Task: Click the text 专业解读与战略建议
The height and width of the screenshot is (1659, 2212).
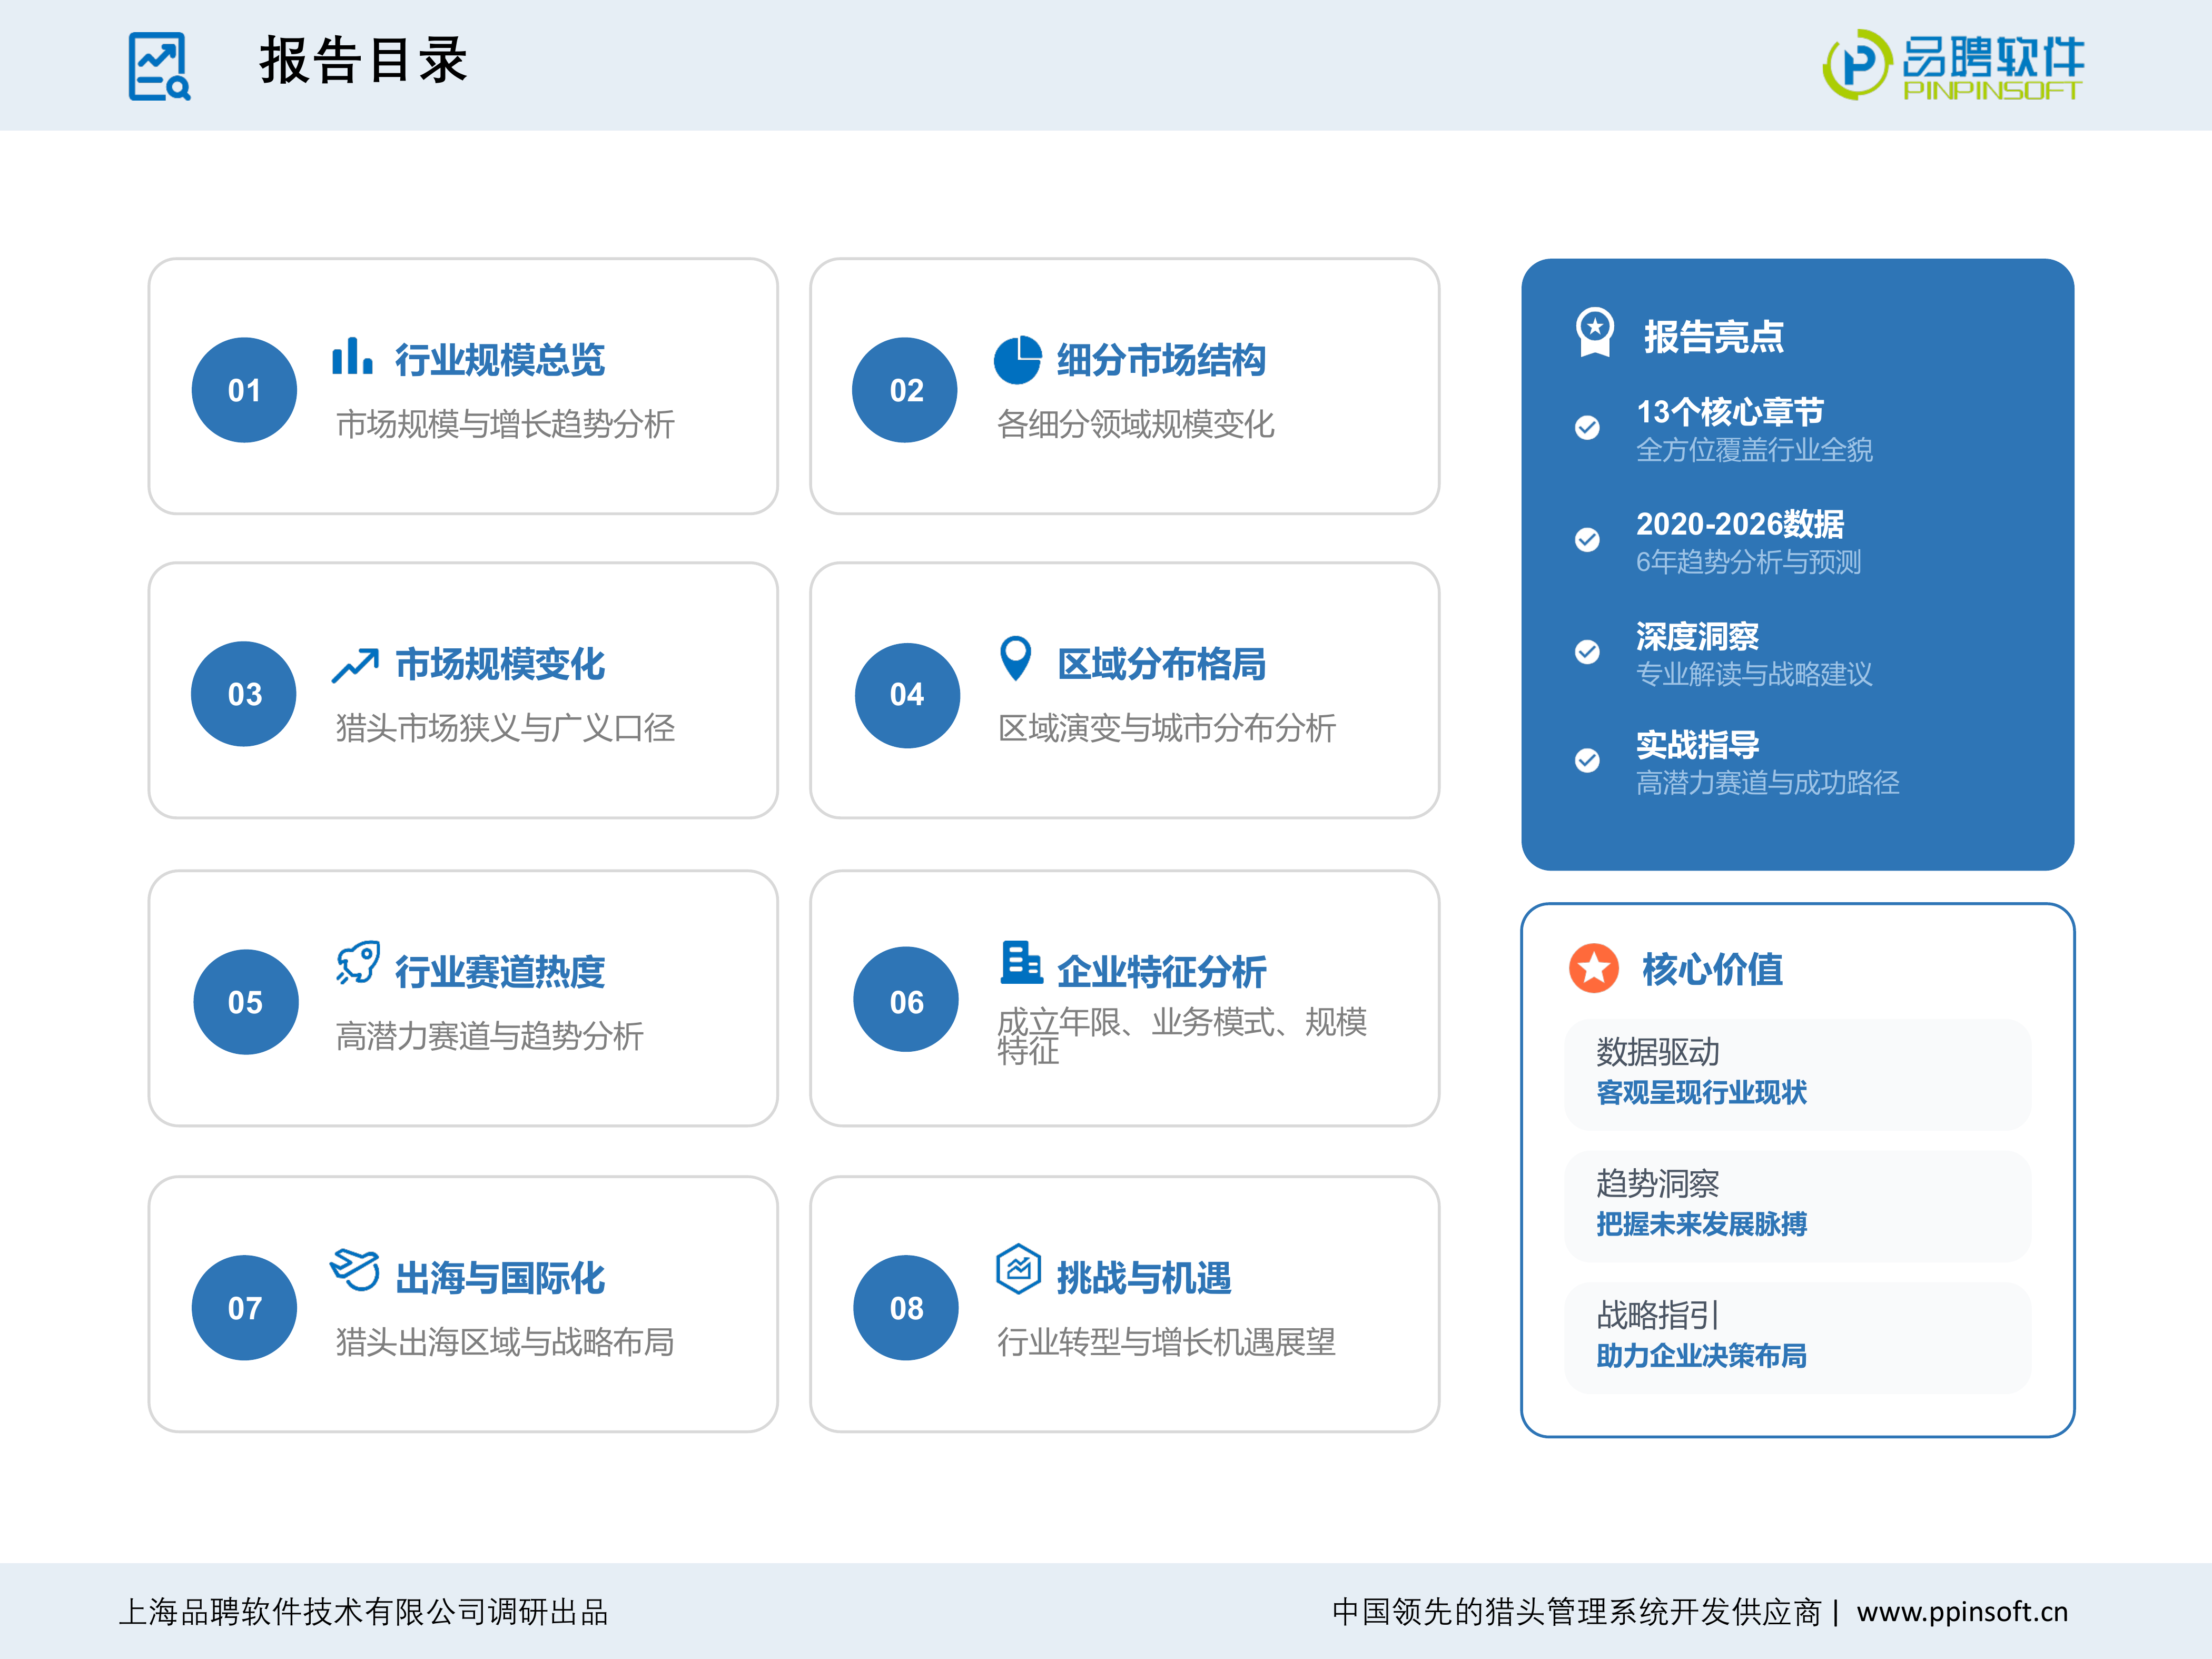Action: coord(1755,674)
